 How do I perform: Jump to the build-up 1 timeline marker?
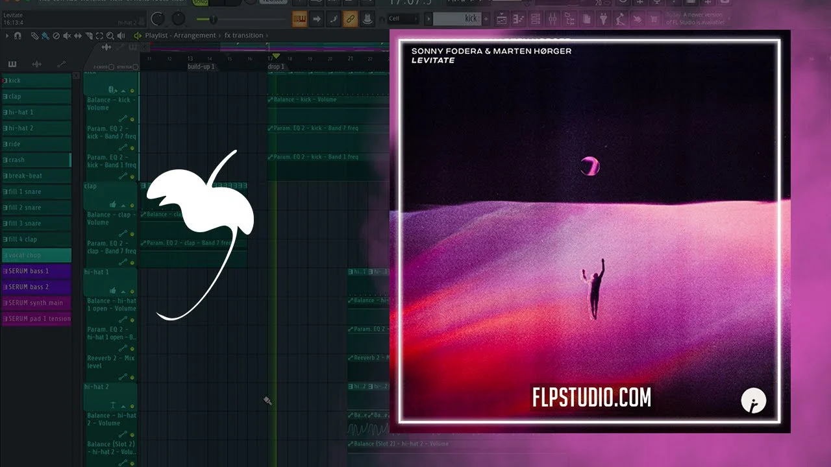pos(201,67)
